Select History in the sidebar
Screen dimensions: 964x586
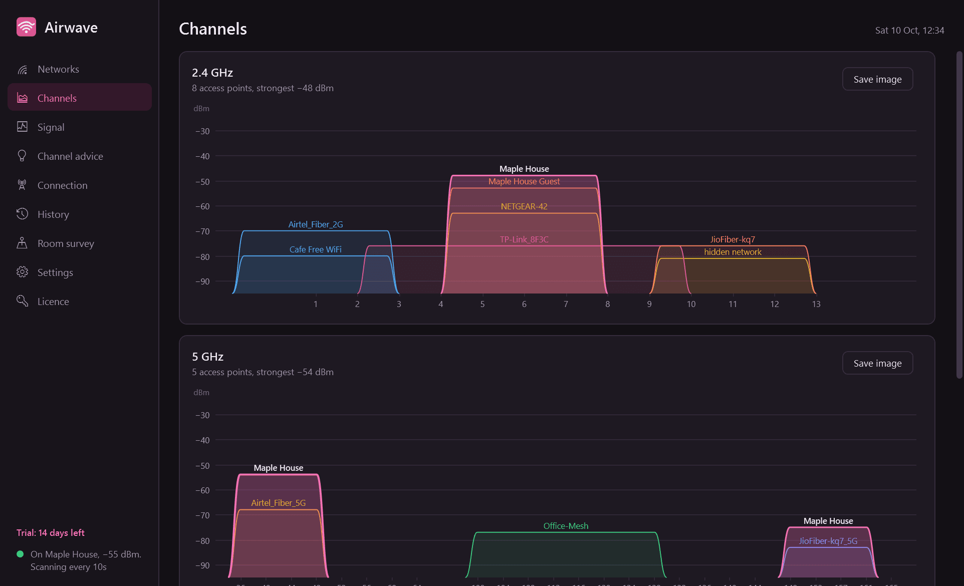[80, 214]
